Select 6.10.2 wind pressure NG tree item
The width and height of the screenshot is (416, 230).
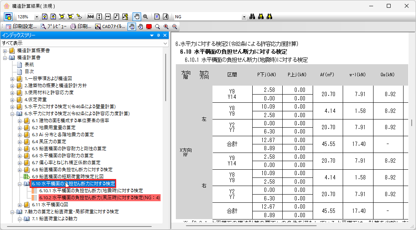[x=99, y=198]
